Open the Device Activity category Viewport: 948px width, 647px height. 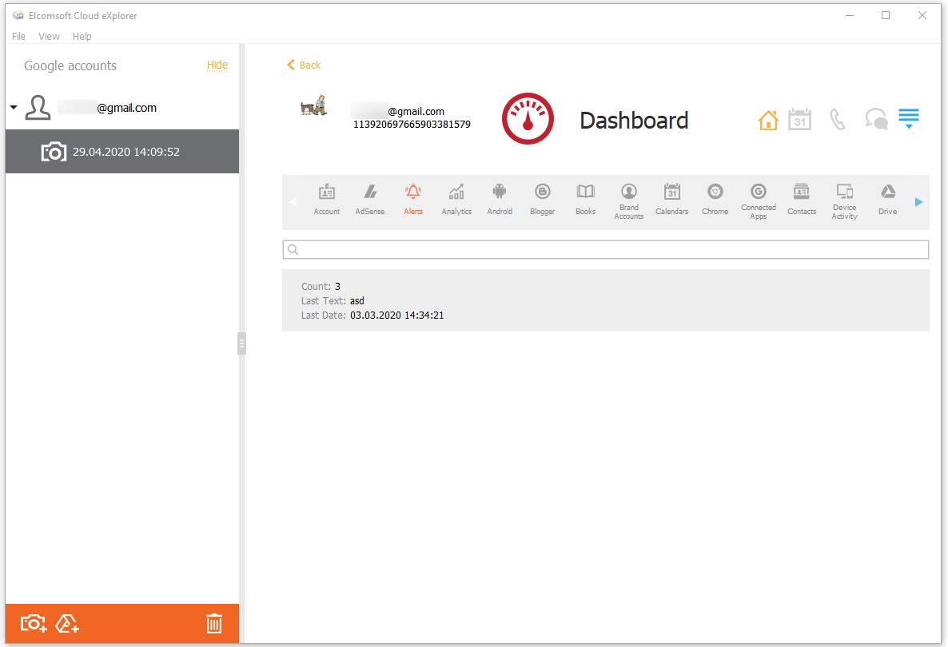click(844, 200)
